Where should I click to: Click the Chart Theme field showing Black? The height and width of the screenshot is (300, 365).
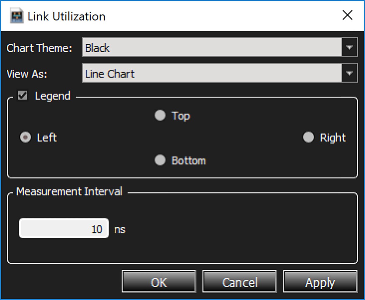pyautogui.click(x=212, y=47)
